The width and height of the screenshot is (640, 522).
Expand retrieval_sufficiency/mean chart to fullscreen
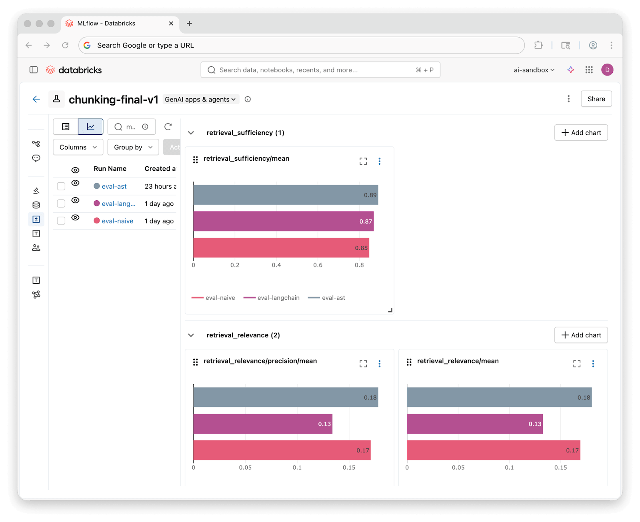363,161
